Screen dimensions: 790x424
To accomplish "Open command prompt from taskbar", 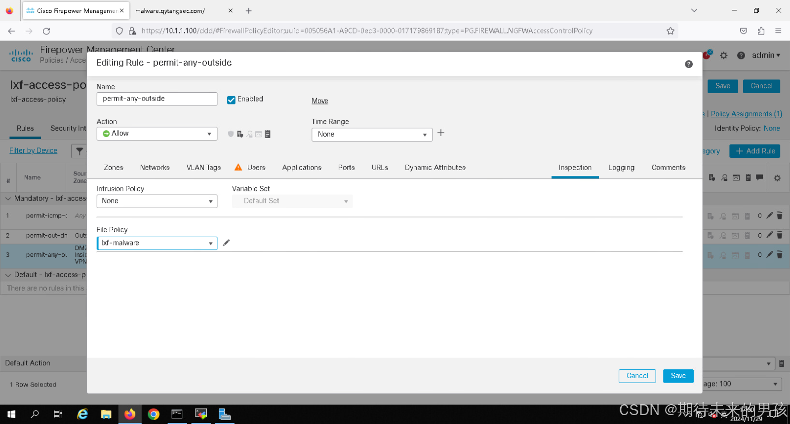I will (177, 414).
